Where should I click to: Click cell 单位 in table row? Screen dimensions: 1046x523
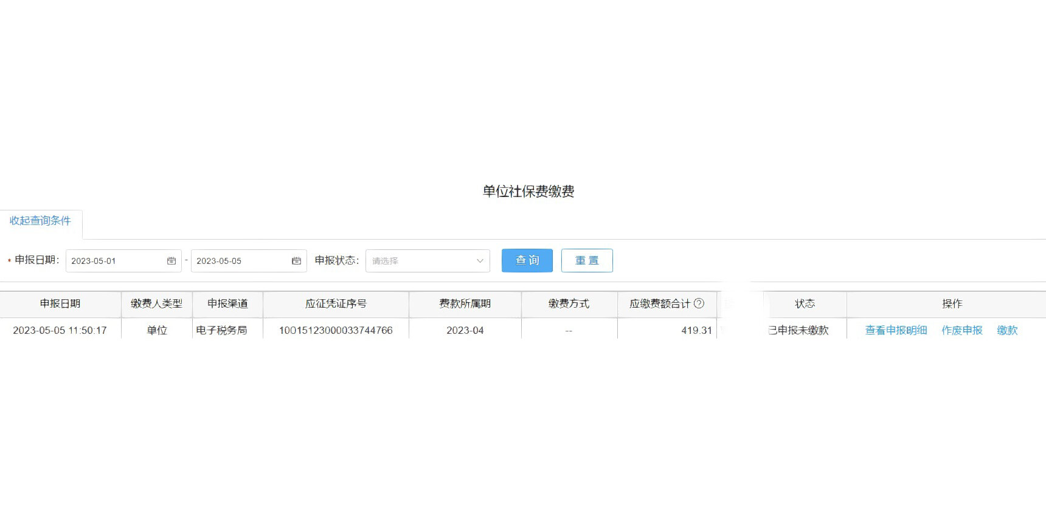tap(156, 330)
